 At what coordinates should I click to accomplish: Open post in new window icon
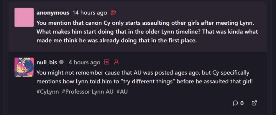point(254,103)
